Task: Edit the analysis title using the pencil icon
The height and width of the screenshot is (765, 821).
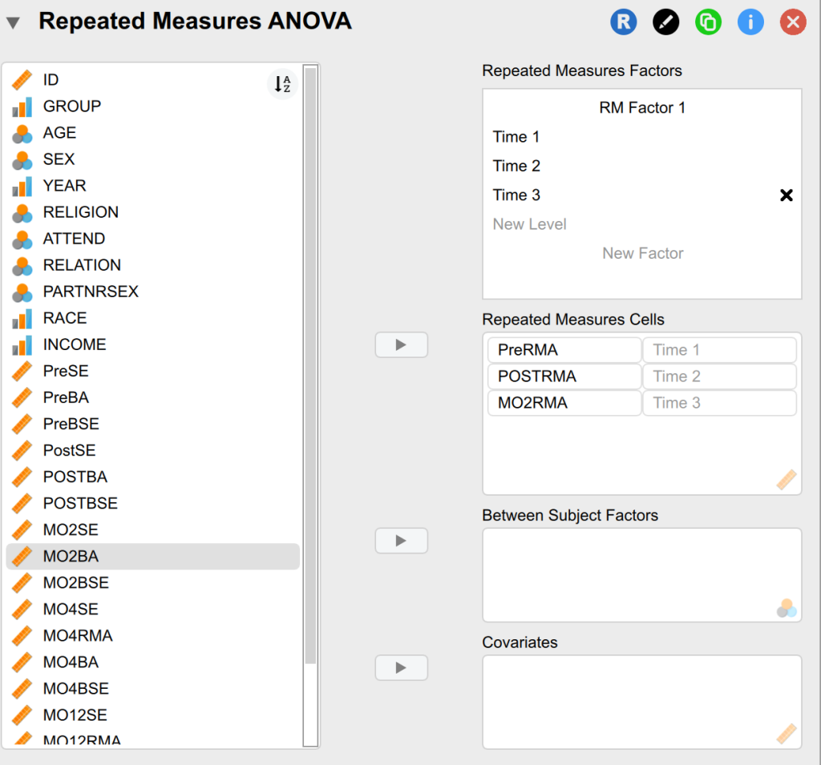Action: tap(665, 22)
